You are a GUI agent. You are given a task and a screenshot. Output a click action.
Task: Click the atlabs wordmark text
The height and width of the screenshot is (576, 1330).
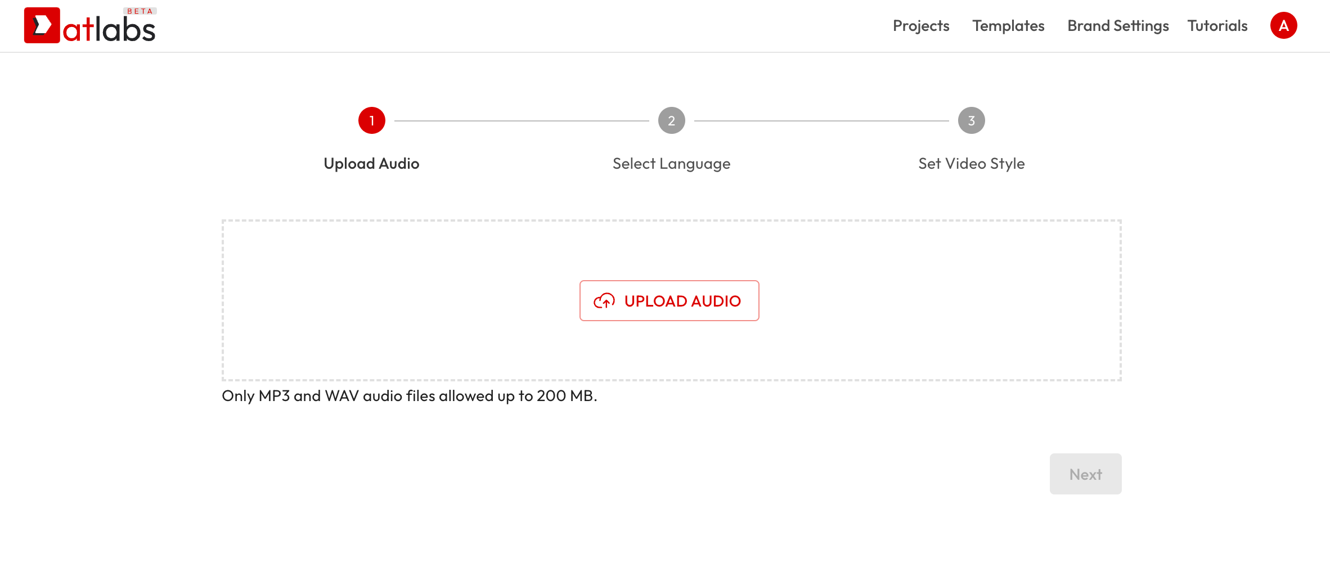109,29
